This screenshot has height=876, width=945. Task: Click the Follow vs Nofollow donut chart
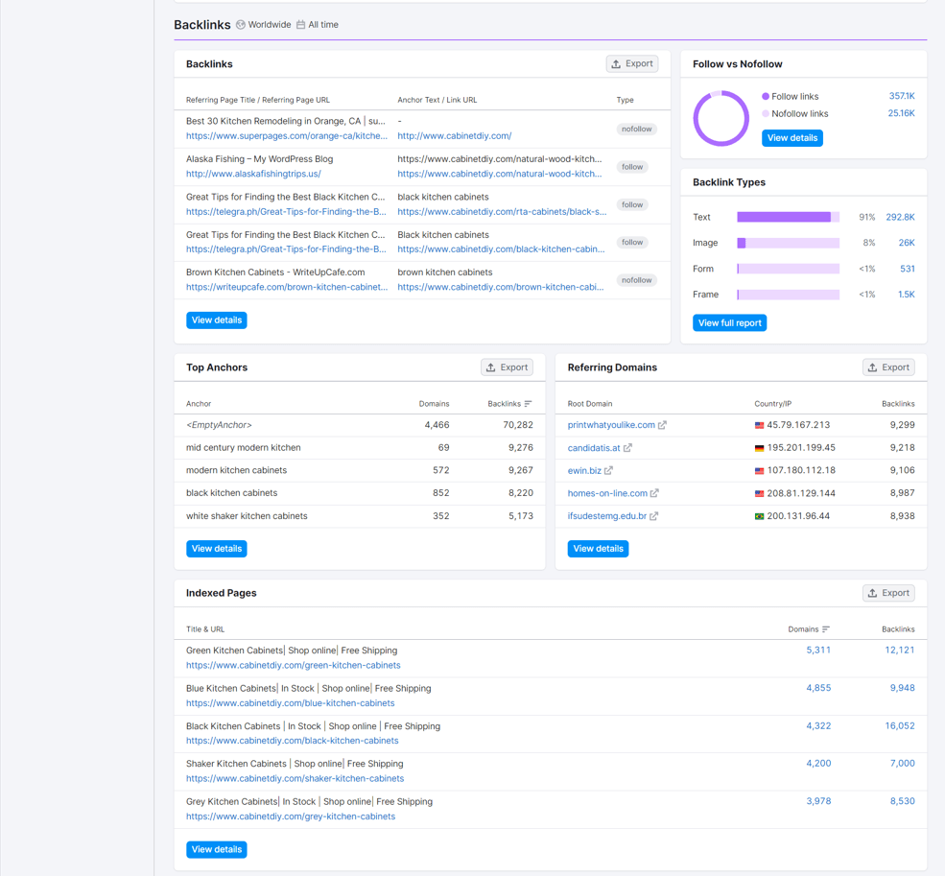721,118
